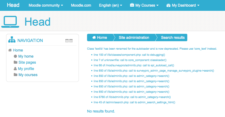Click the unknownfile classloader debug entry
225x117 pixels.
click(x=130, y=60)
